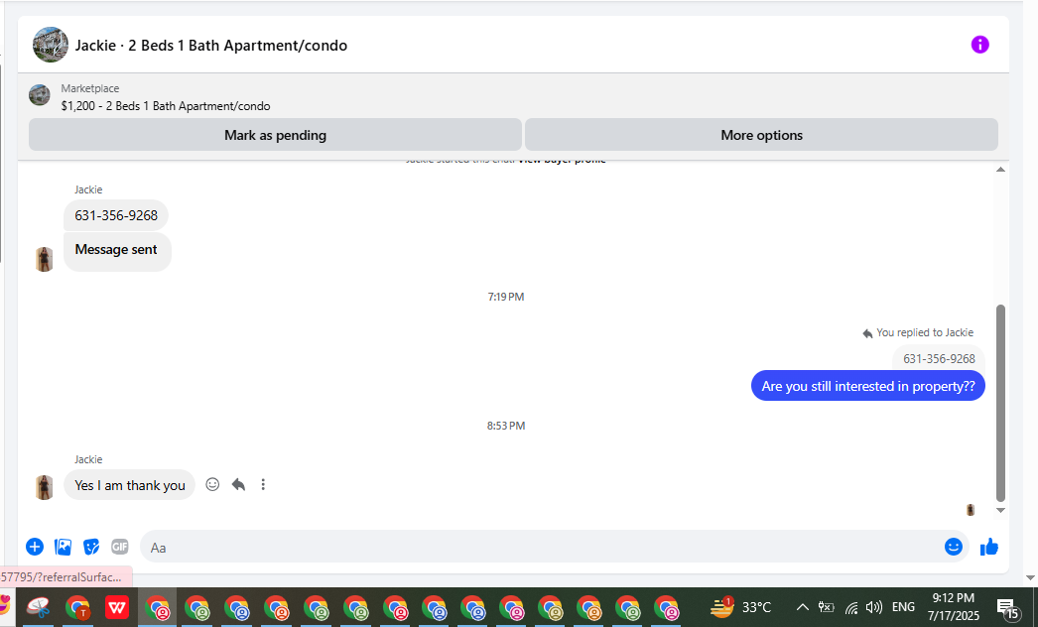Open volume control tray icon

(x=874, y=607)
